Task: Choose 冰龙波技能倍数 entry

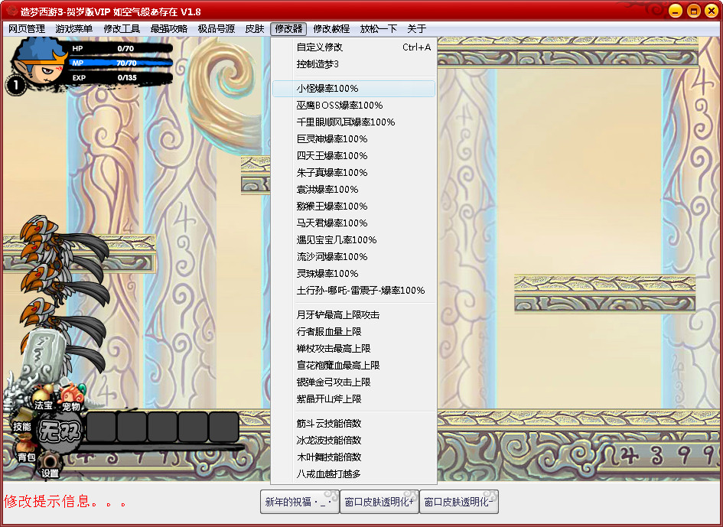Action: pos(353,441)
